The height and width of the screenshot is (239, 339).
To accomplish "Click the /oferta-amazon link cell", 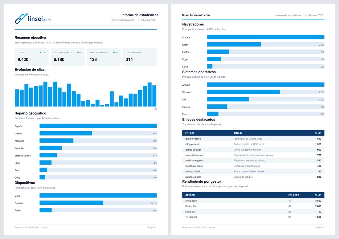I will [x=193, y=150].
